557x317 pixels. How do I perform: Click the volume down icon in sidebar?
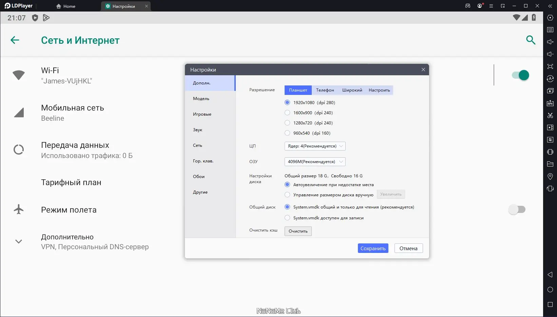pos(550,54)
